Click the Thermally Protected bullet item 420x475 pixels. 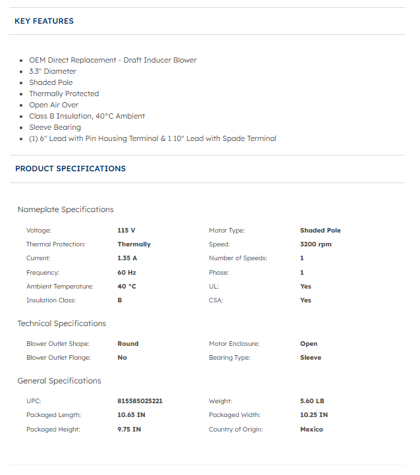tap(64, 94)
